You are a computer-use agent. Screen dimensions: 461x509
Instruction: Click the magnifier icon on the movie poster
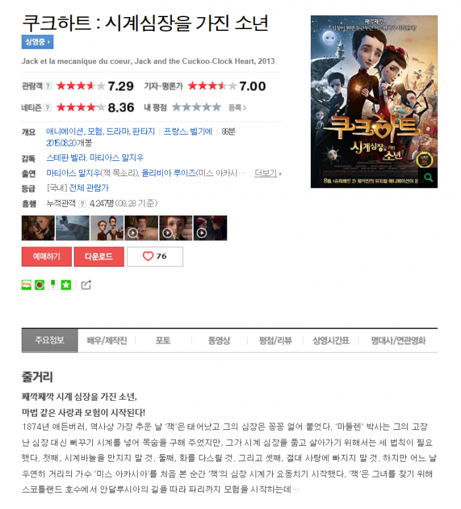(x=428, y=177)
